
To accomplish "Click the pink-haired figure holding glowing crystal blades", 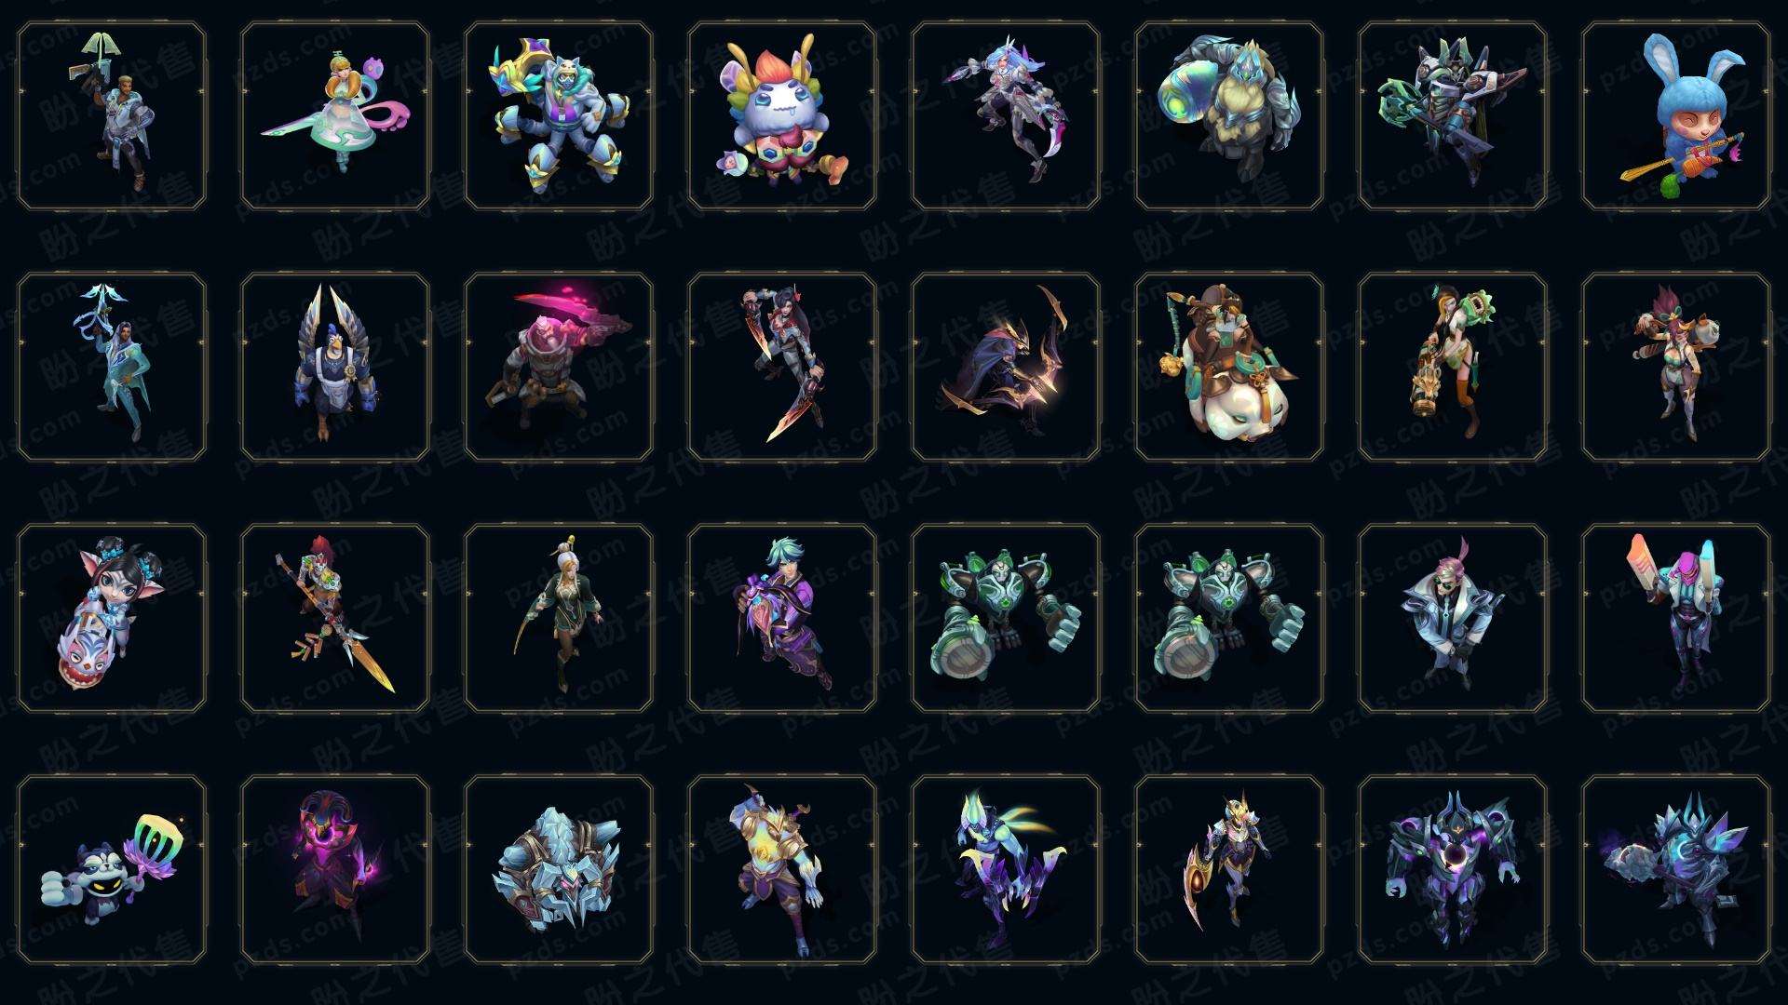I will [1675, 618].
